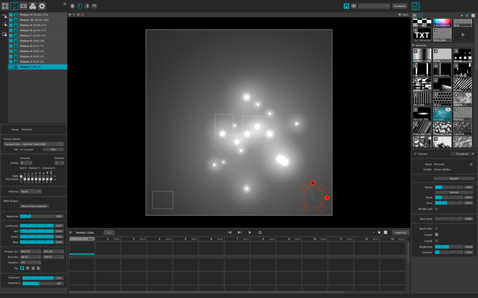478x298 pixels.
Task: Add a new DMX fixture
Action: (4, 16)
